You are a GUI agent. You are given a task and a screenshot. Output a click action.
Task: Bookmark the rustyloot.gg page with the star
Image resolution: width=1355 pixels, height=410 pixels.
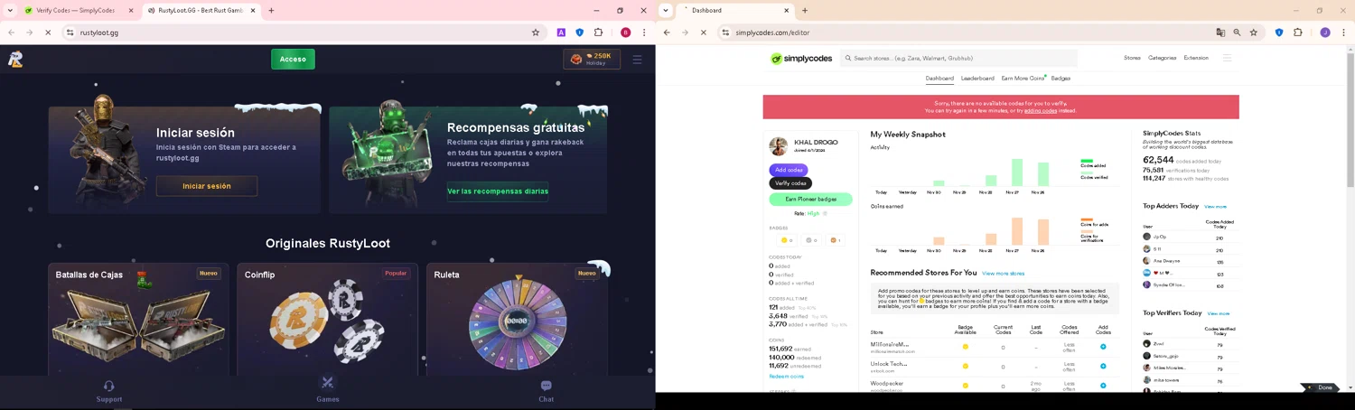pyautogui.click(x=536, y=33)
